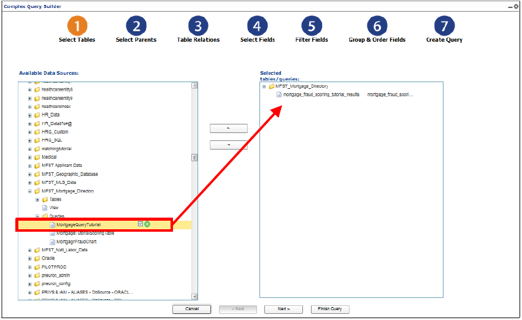Expand the Tables folder under MFST_Mortgage_Directory
Screen dimensions: 522x320
coord(37,200)
